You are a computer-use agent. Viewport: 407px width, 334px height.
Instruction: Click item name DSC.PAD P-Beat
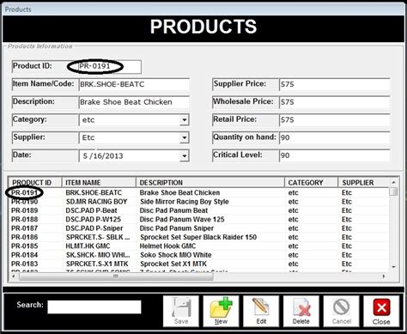(x=91, y=210)
